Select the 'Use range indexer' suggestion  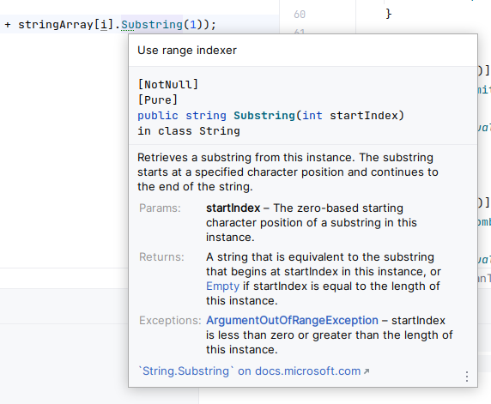[187, 51]
